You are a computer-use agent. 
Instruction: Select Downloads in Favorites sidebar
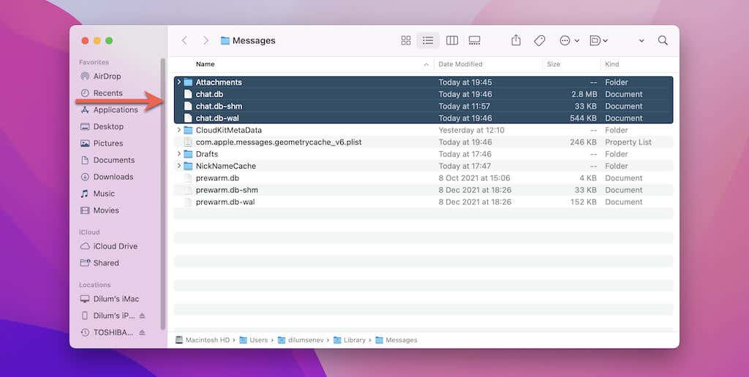[113, 177]
